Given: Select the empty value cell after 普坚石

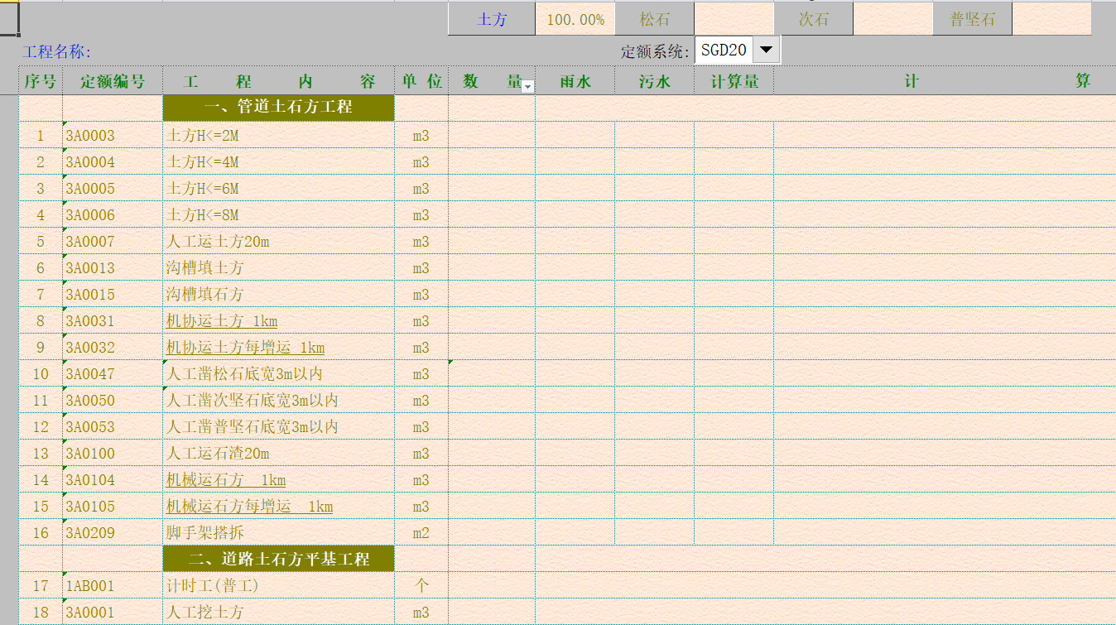Looking at the screenshot, I should click(1051, 19).
